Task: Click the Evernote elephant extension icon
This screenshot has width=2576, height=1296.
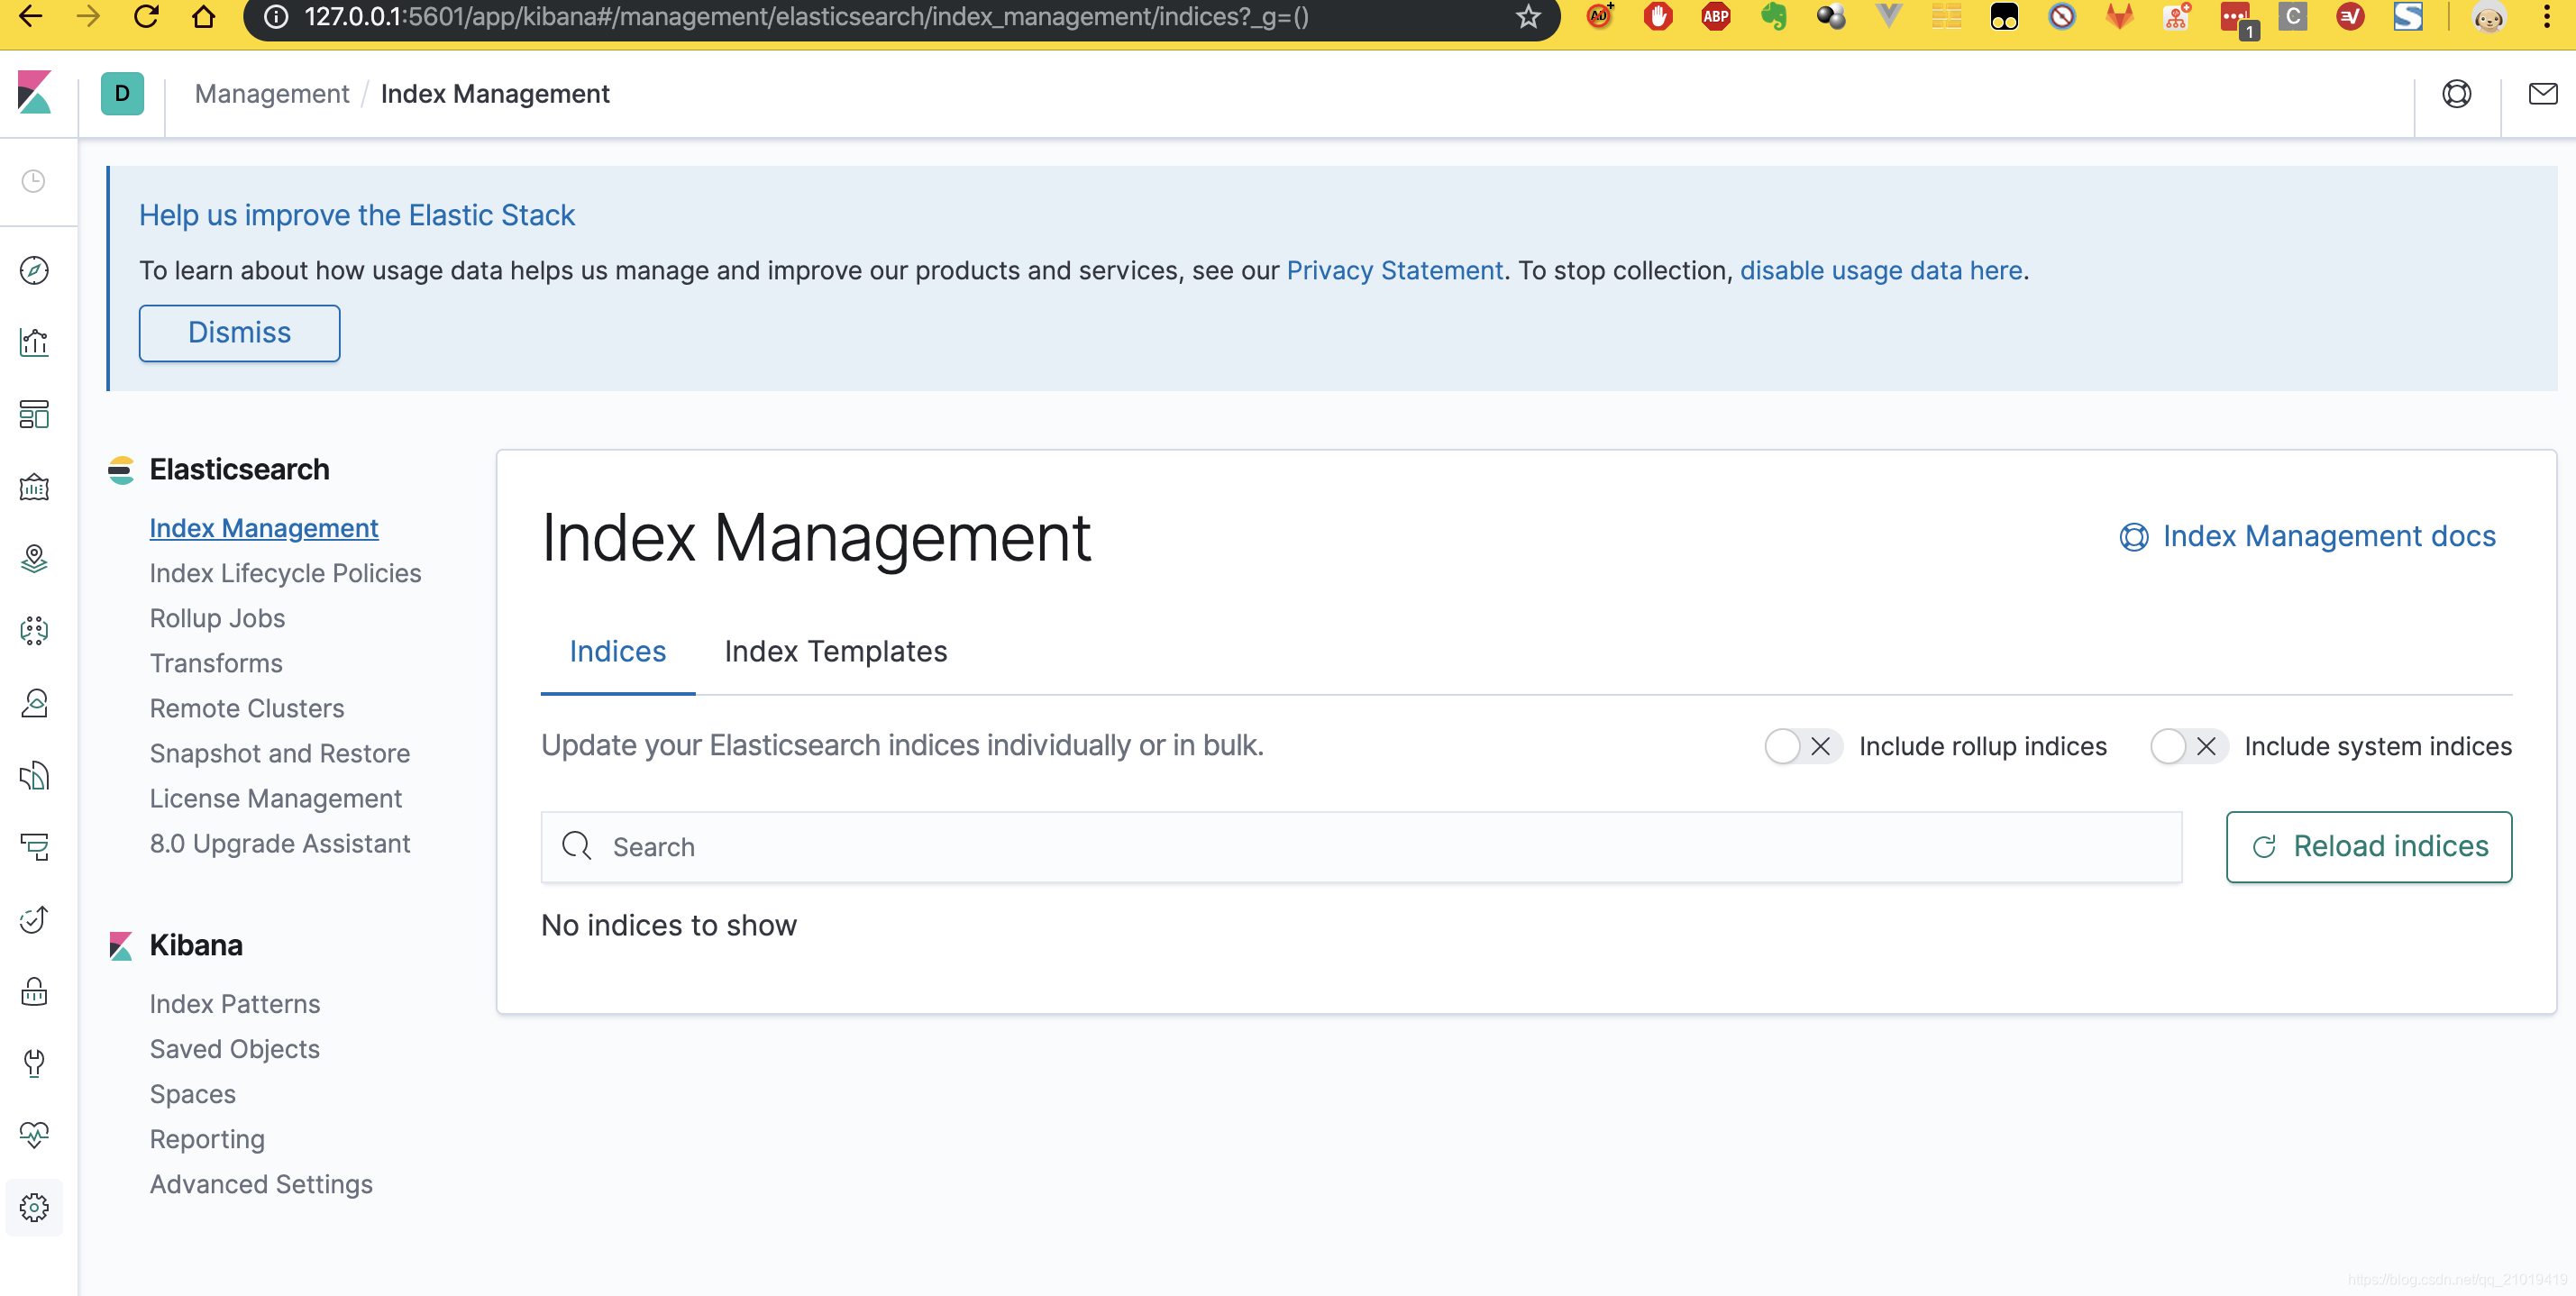Action: point(1774,16)
